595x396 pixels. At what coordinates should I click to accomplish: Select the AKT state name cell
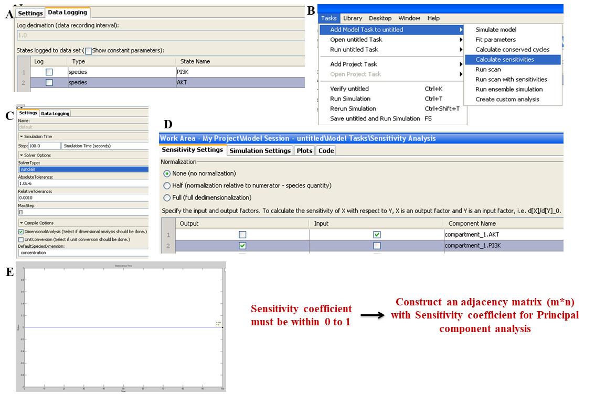pyautogui.click(x=240, y=82)
